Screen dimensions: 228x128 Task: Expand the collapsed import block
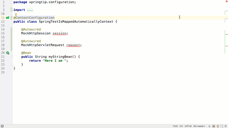[12, 10]
